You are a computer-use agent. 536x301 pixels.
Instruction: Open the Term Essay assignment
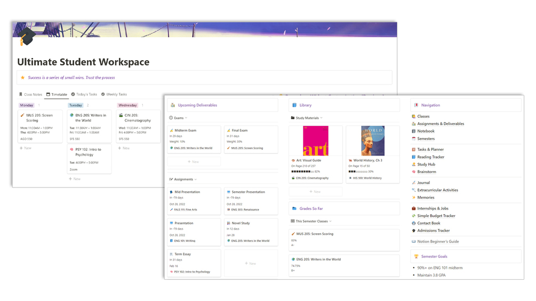point(194,263)
